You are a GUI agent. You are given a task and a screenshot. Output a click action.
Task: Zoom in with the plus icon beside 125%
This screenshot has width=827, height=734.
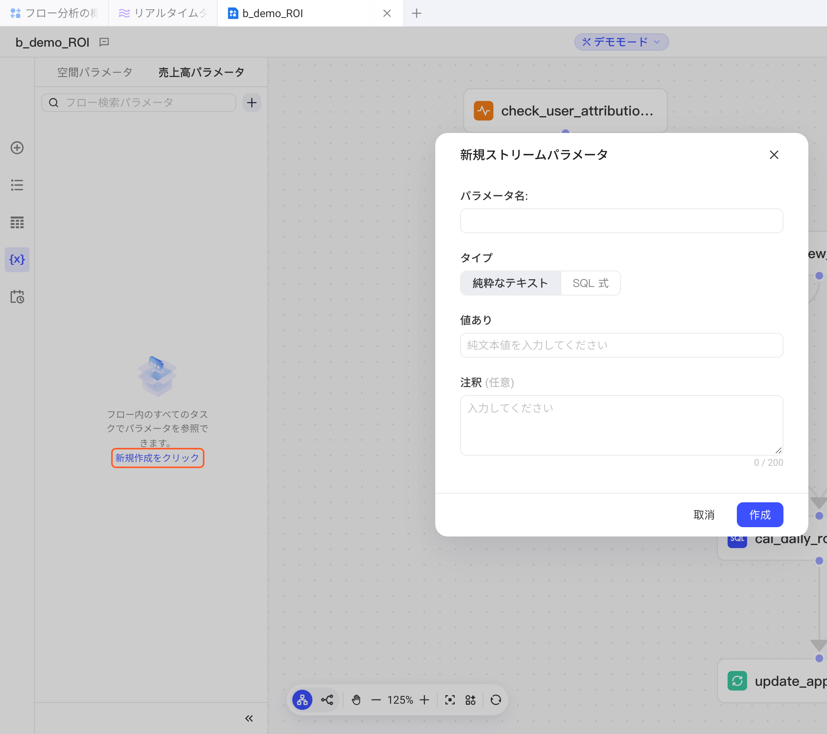click(x=424, y=700)
